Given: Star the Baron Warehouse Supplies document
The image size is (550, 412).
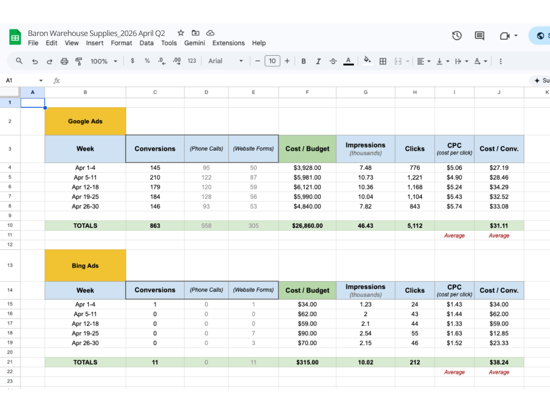Looking at the screenshot, I should tap(180, 33).
